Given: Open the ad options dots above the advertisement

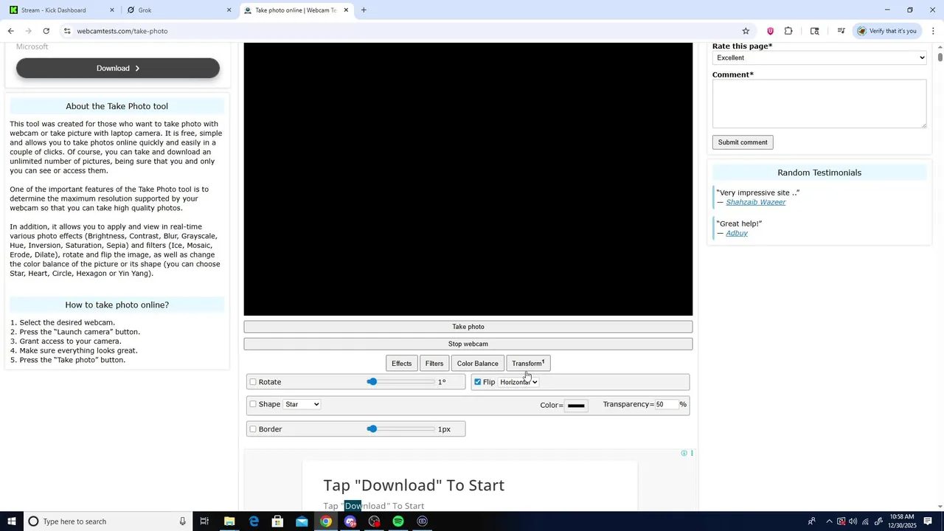Looking at the screenshot, I should click(x=692, y=453).
